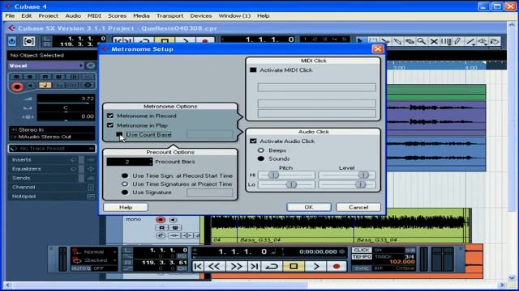Open the MAudio Stereo Out output routing

pos(52,137)
